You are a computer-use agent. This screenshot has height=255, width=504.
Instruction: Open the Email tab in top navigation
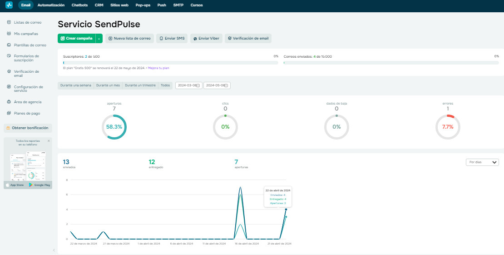click(x=26, y=5)
